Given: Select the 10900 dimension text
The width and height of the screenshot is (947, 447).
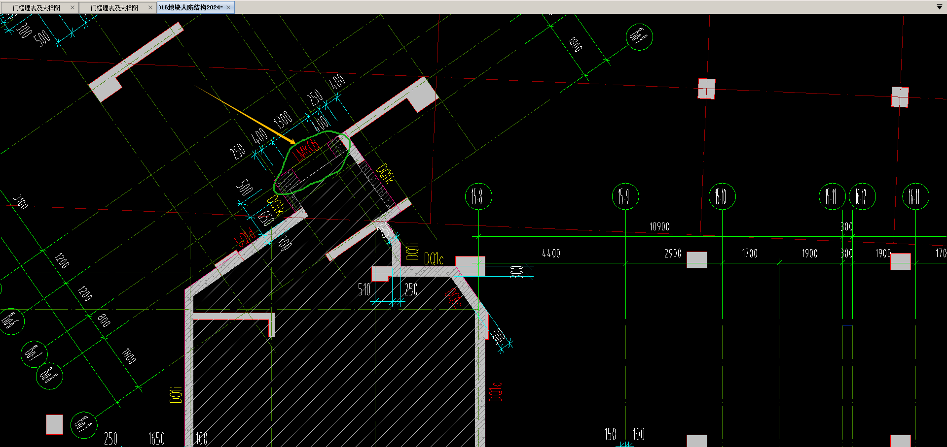Looking at the screenshot, I should (659, 226).
